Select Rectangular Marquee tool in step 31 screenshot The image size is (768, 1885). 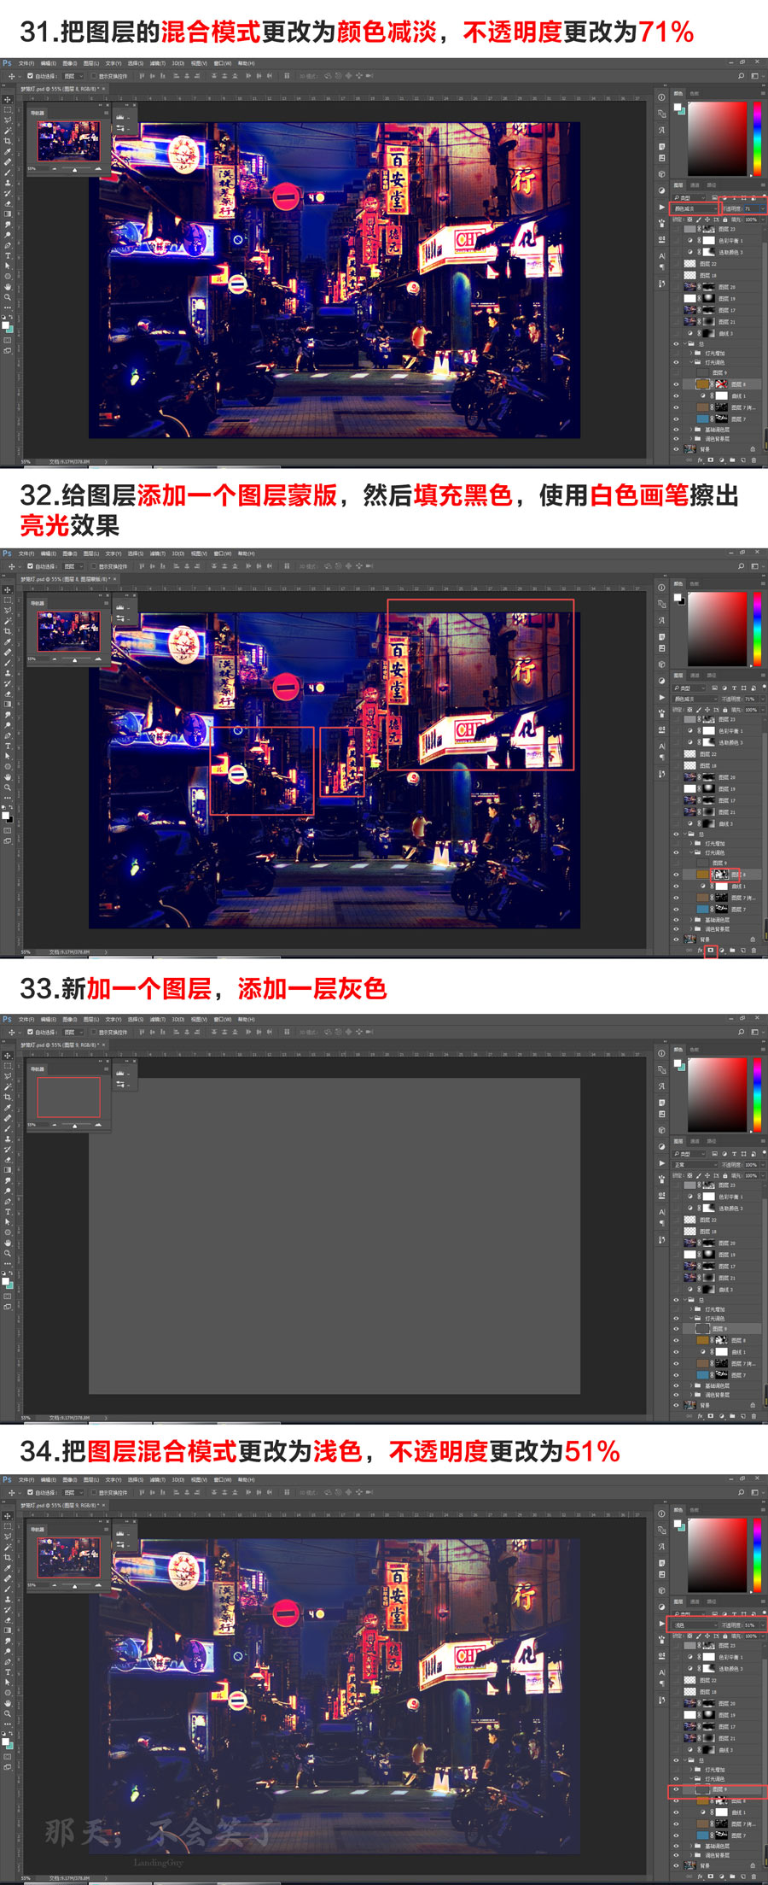(8, 109)
